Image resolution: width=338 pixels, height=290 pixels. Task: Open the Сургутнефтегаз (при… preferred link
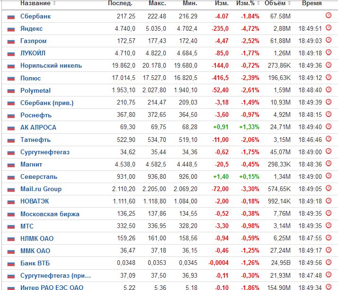[x=55, y=275]
